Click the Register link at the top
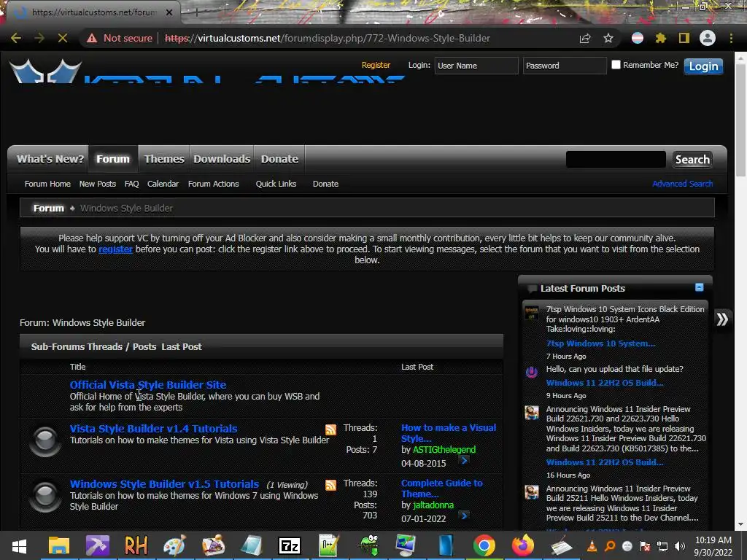747x560 pixels. (x=376, y=65)
